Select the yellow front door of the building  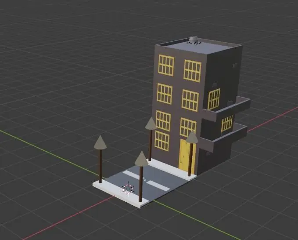pyautogui.click(x=187, y=156)
